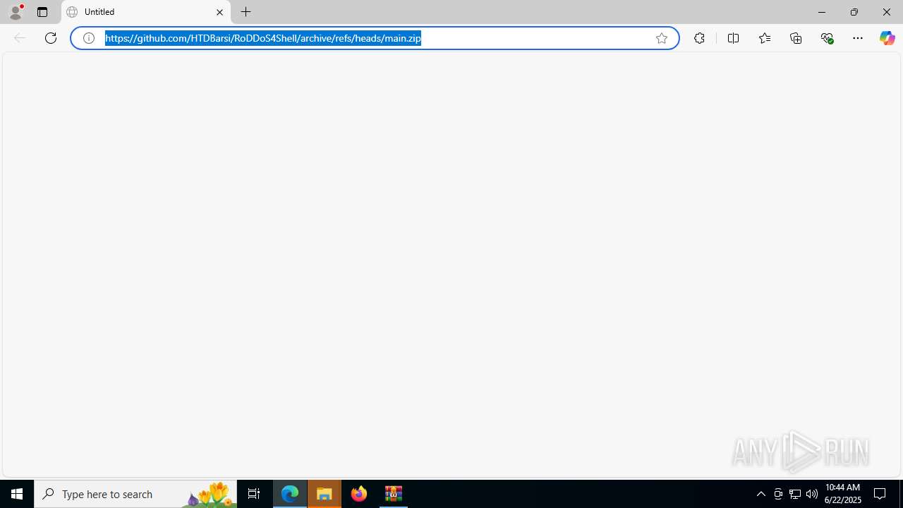This screenshot has height=508, width=903.
Task: Launch the Copilot sidebar
Action: click(887, 38)
